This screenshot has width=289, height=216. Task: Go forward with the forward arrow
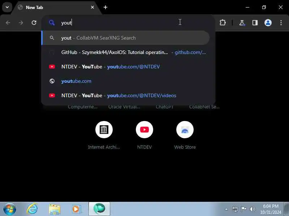coord(21,23)
